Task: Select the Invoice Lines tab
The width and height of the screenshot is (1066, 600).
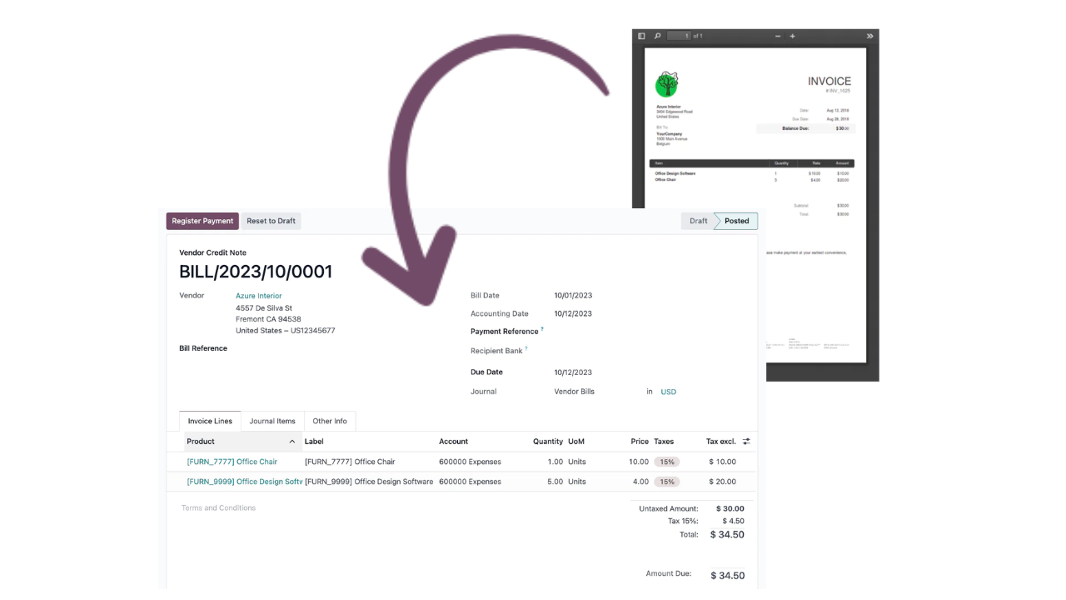Action: [210, 421]
